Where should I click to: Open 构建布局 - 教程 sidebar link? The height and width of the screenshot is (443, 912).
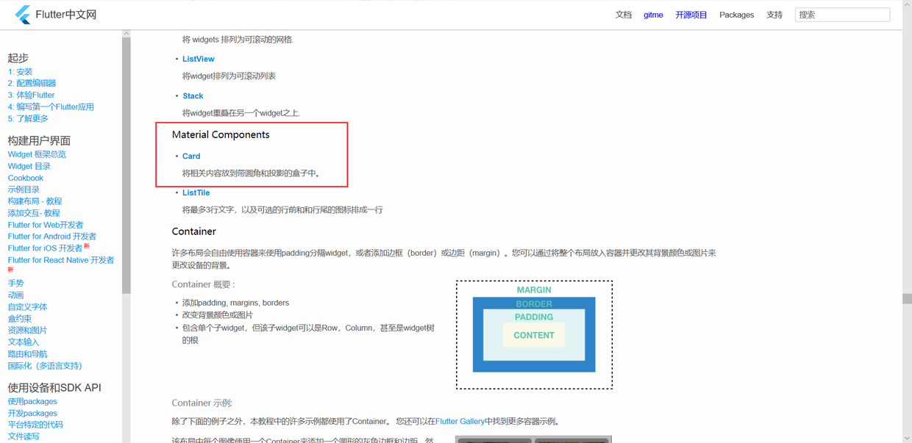click(x=35, y=201)
